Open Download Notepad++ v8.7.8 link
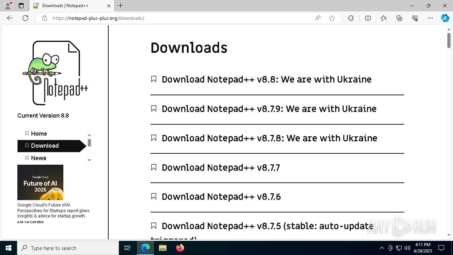This screenshot has width=453, height=255. [x=269, y=138]
